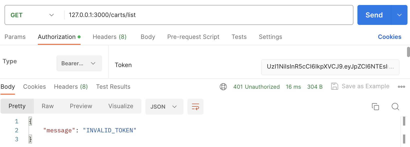The image size is (410, 147).
Task: Open the Send button dropdown arrow
Action: [x=399, y=15]
